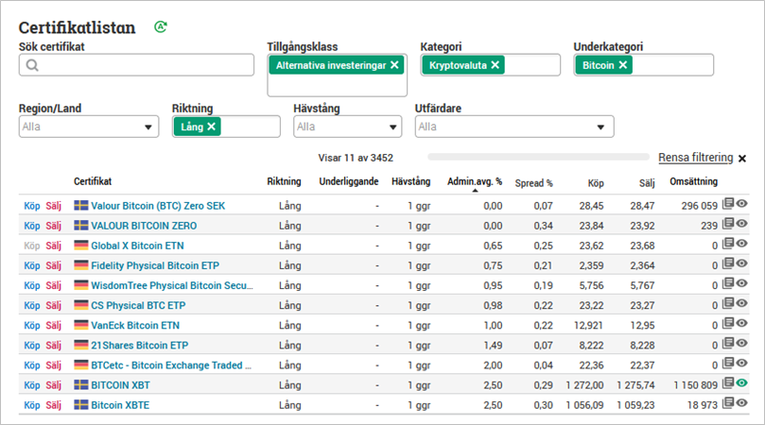Open the Region/Land dropdown
Screen dimensions: 765x425
pyautogui.click(x=89, y=127)
